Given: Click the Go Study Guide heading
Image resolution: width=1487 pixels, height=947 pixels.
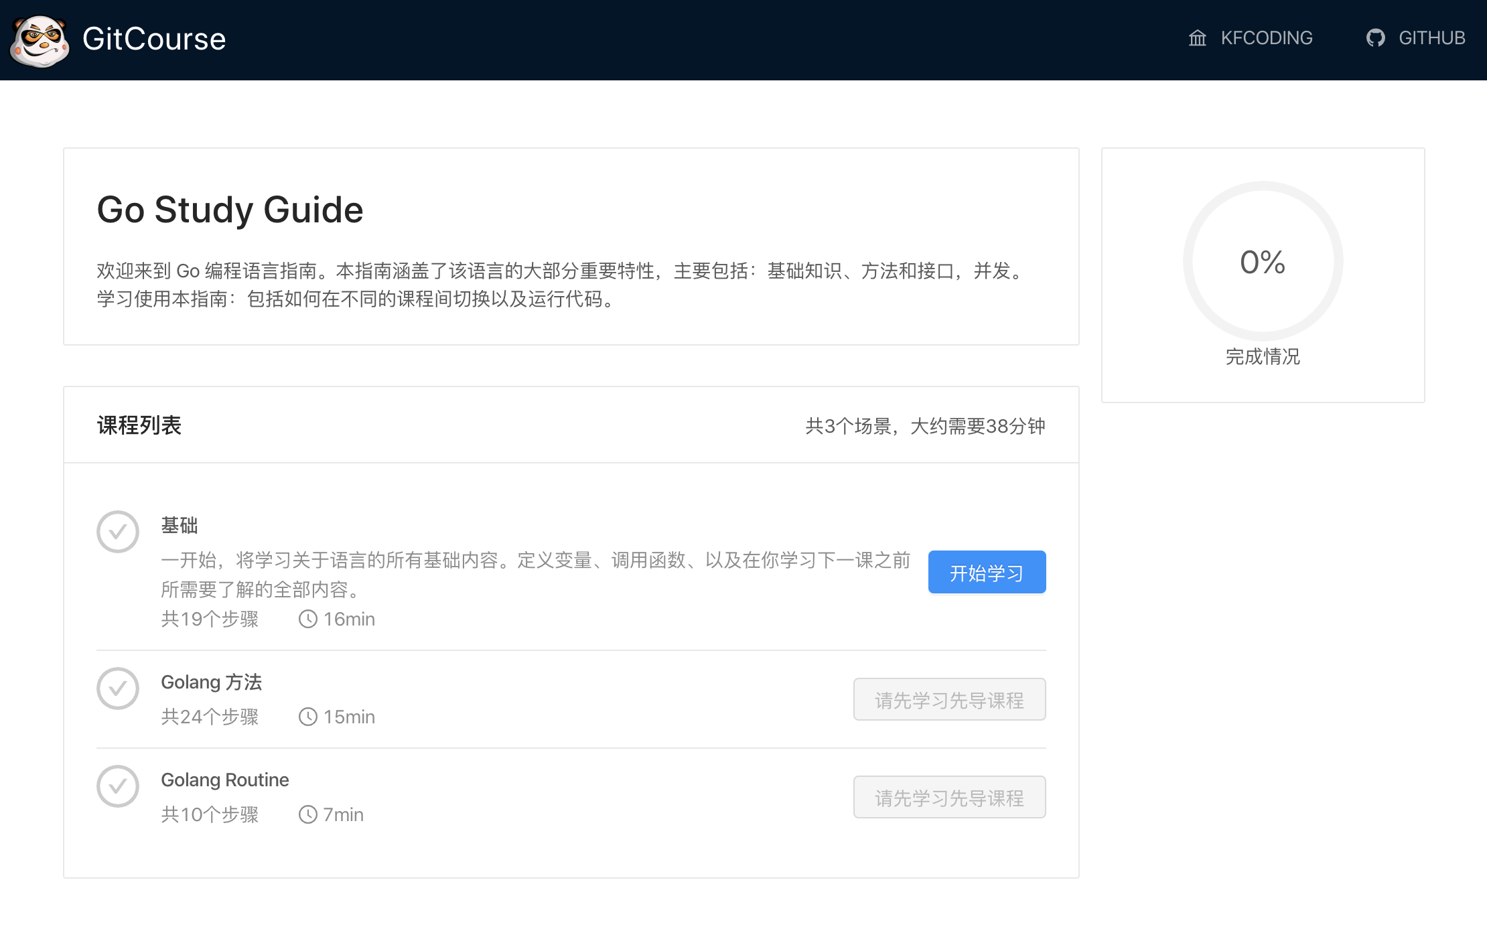Looking at the screenshot, I should 230,210.
